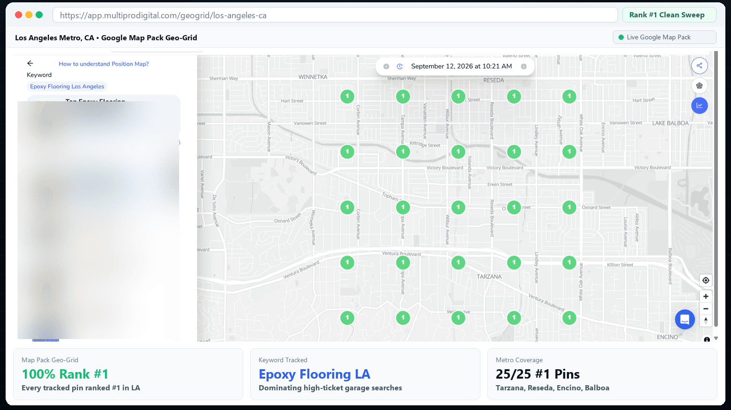Focus the browser address bar URL
The image size is (731, 410).
pyautogui.click(x=335, y=15)
